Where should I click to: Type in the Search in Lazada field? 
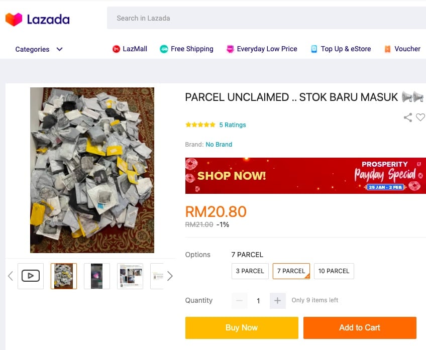pos(266,18)
